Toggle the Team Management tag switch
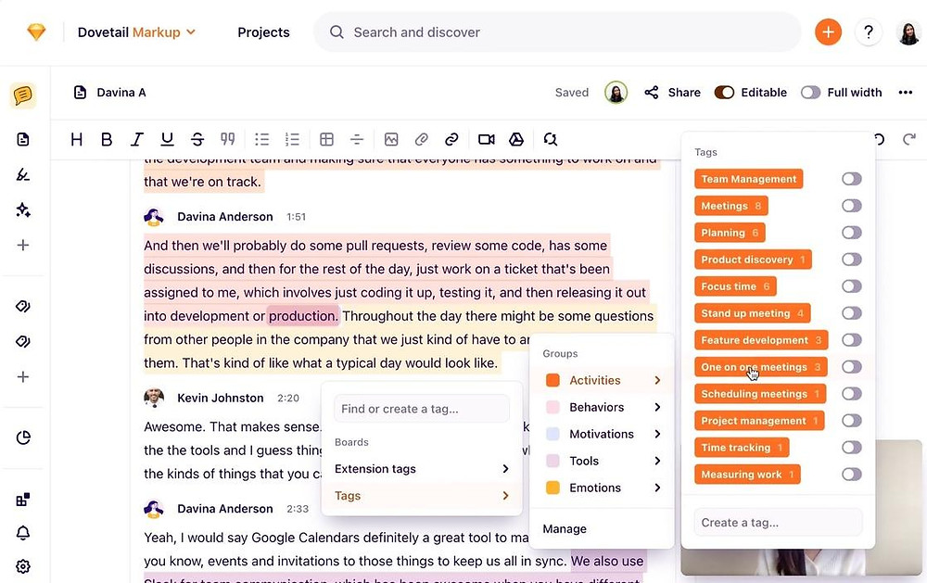Viewport: 927px width, 583px height. coord(851,179)
